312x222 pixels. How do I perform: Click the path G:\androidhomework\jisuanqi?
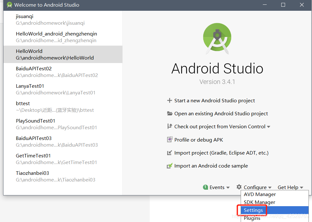point(50,23)
